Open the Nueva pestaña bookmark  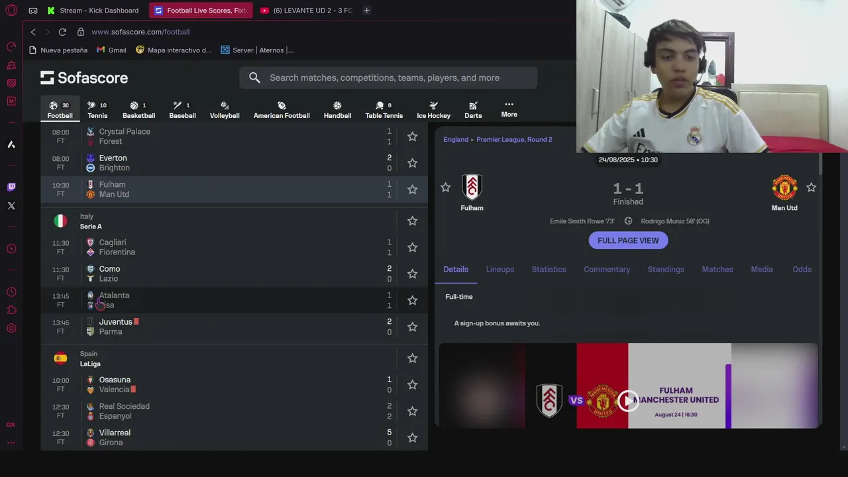(x=58, y=50)
